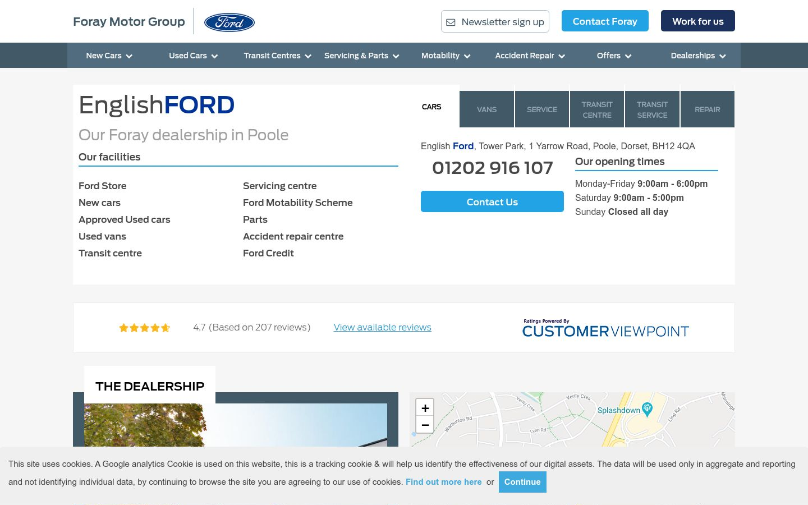
Task: Open View available reviews link
Action: [x=382, y=327]
